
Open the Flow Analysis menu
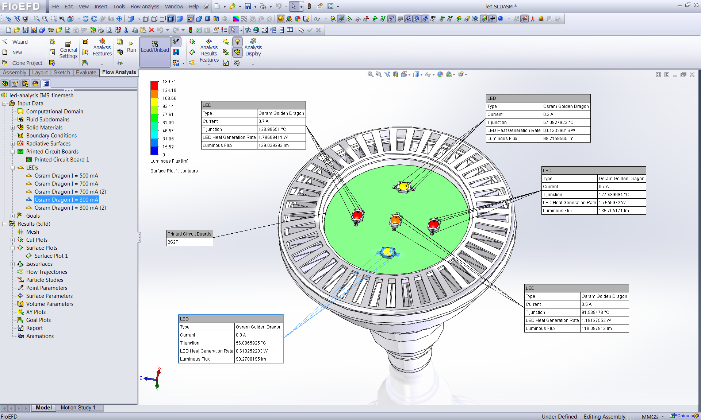pyautogui.click(x=145, y=7)
